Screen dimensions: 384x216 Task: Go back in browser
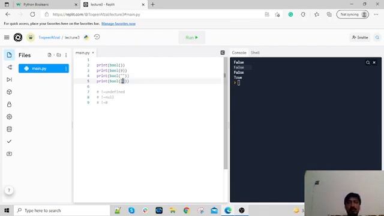[x=8, y=14]
